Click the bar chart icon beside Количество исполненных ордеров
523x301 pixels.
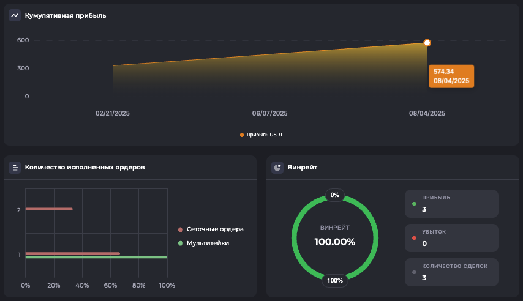point(15,167)
